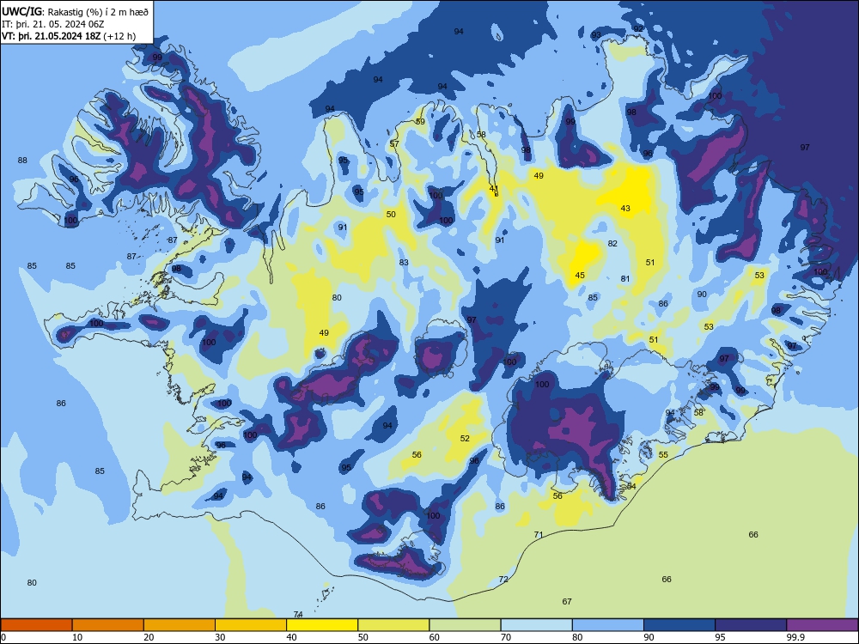Click the init time line 'IT: þri. 21. 05. 2024 06Z'
This screenshot has height=644, width=859.
tap(51, 24)
